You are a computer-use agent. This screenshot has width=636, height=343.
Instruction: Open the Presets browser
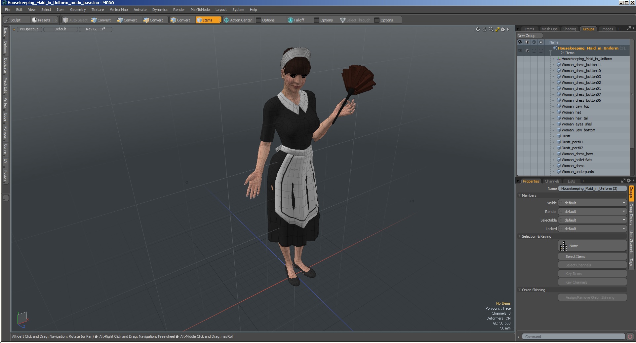pos(44,20)
